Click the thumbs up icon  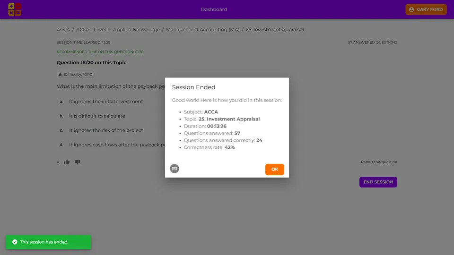pyautogui.click(x=67, y=162)
